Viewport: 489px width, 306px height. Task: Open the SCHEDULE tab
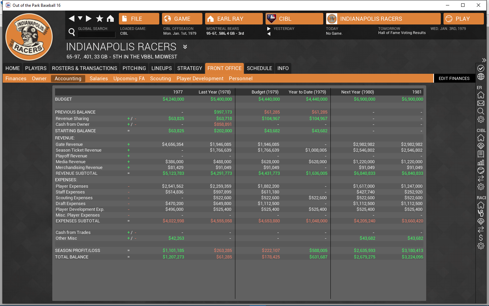coord(259,68)
